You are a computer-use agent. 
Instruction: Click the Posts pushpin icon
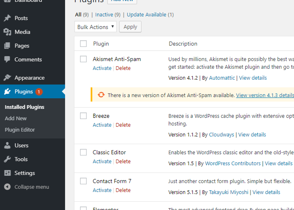coord(7,18)
